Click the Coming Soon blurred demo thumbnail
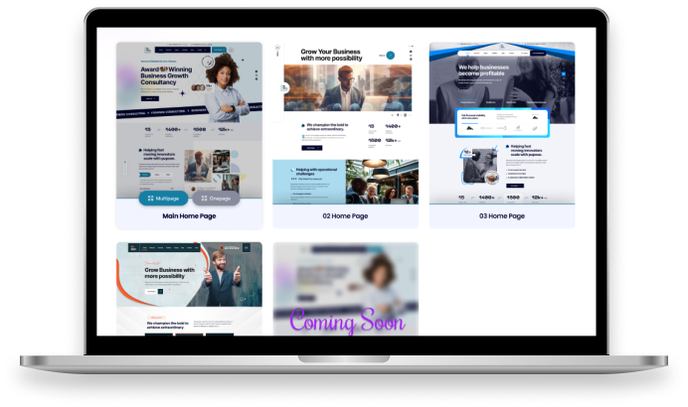Image resolution: width=688 pixels, height=407 pixels. [345, 278]
